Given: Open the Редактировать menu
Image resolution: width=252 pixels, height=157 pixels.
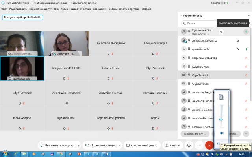Looking at the screenshot, I should coord(18,9).
